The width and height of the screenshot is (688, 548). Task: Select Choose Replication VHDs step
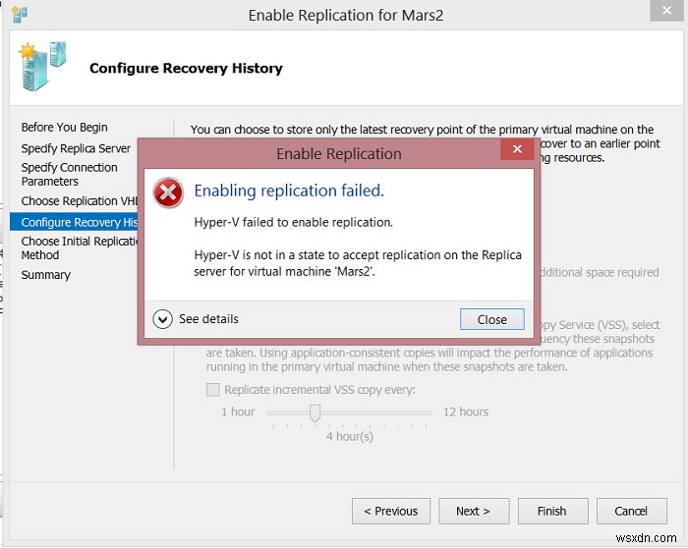click(74, 201)
